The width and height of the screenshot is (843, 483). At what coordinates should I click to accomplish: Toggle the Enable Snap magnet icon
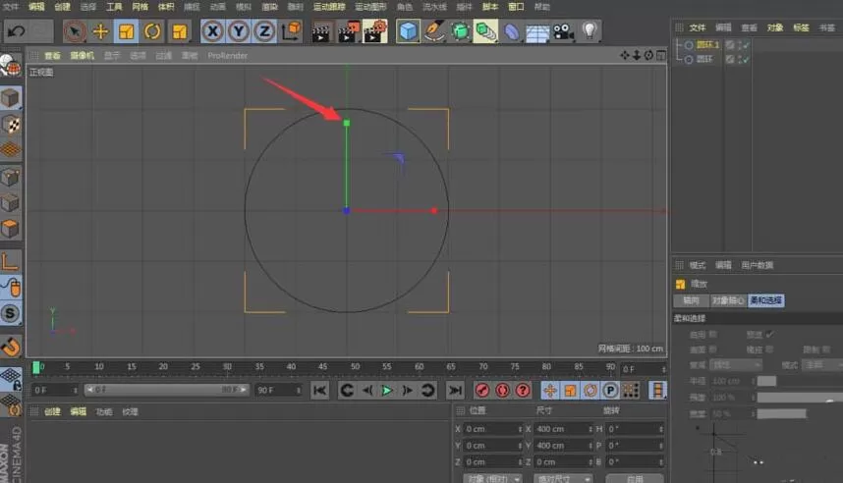click(x=11, y=346)
